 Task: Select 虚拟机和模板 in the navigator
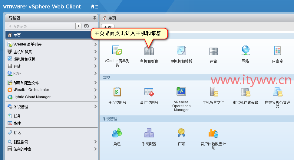click(52, 59)
